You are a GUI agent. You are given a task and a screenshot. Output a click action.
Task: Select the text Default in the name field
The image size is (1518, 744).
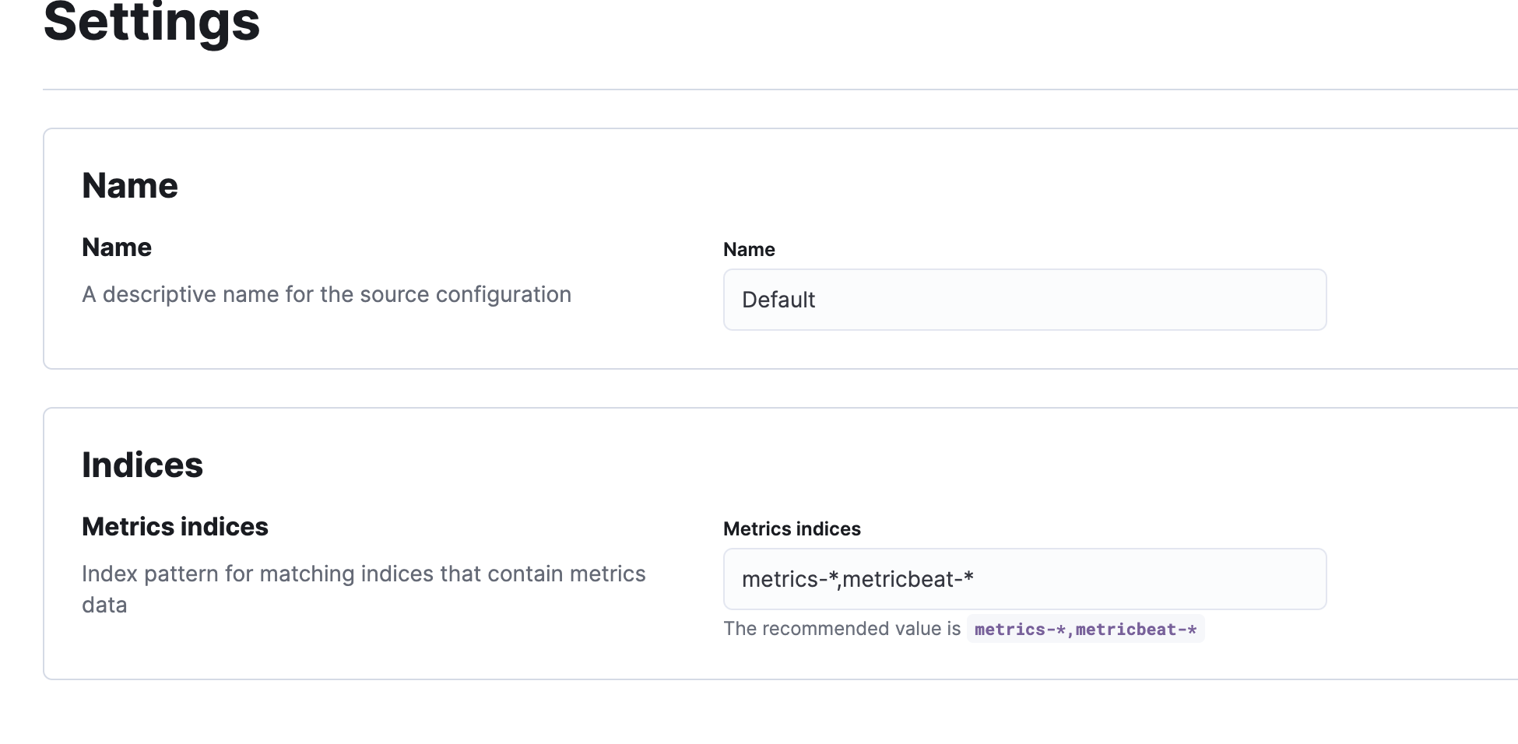point(777,300)
